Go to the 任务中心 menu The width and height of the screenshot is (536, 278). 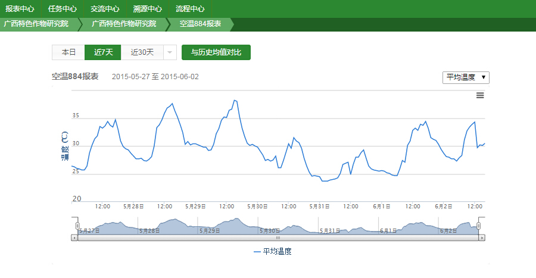[62, 9]
